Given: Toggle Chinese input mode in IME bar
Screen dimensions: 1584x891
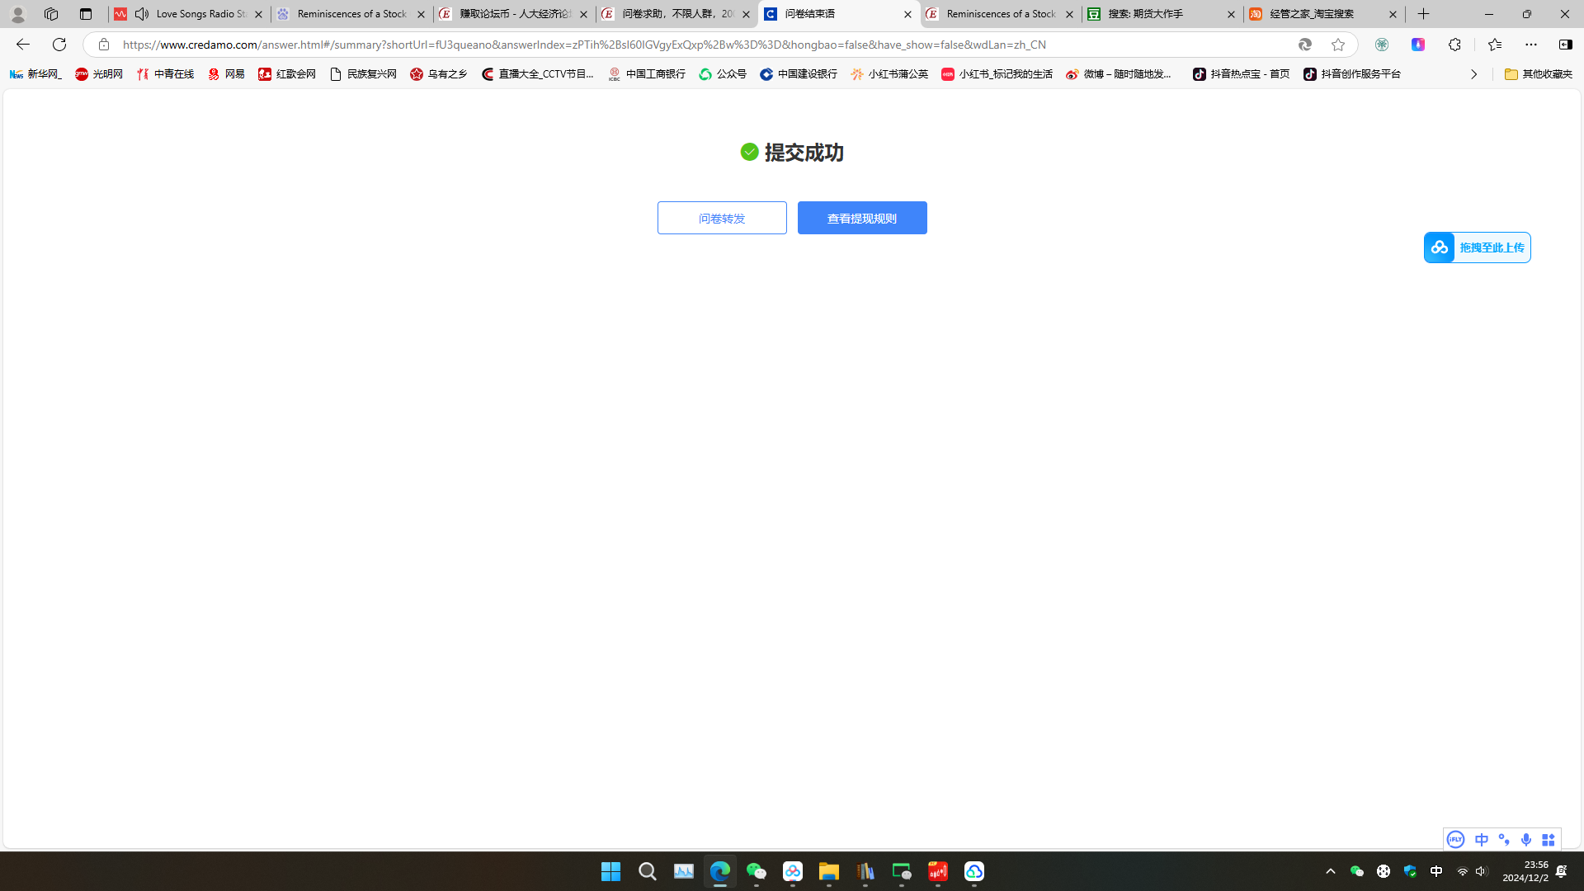Looking at the screenshot, I should (1482, 840).
